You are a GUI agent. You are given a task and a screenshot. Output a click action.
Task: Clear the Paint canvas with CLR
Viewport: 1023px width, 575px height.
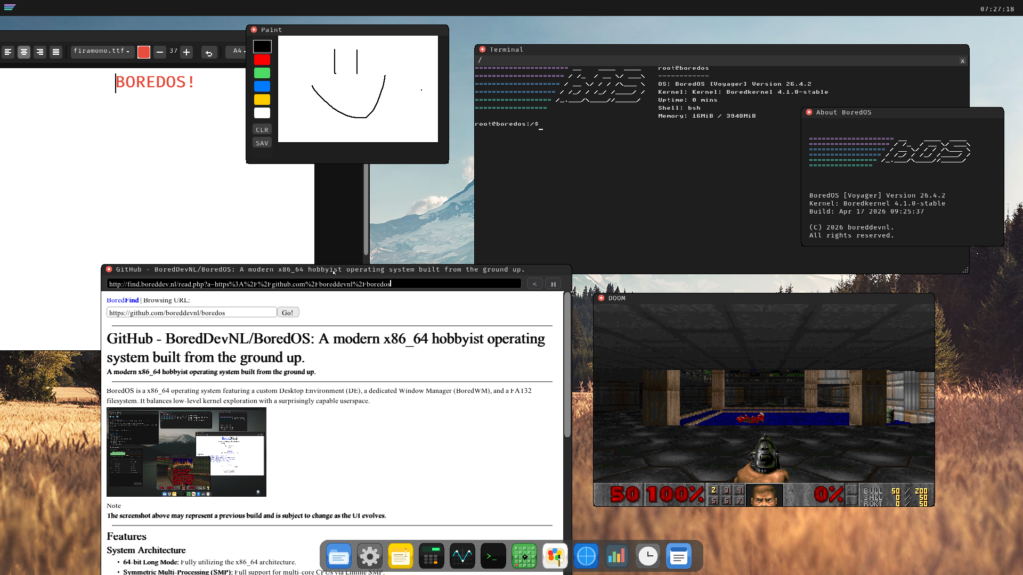262,130
